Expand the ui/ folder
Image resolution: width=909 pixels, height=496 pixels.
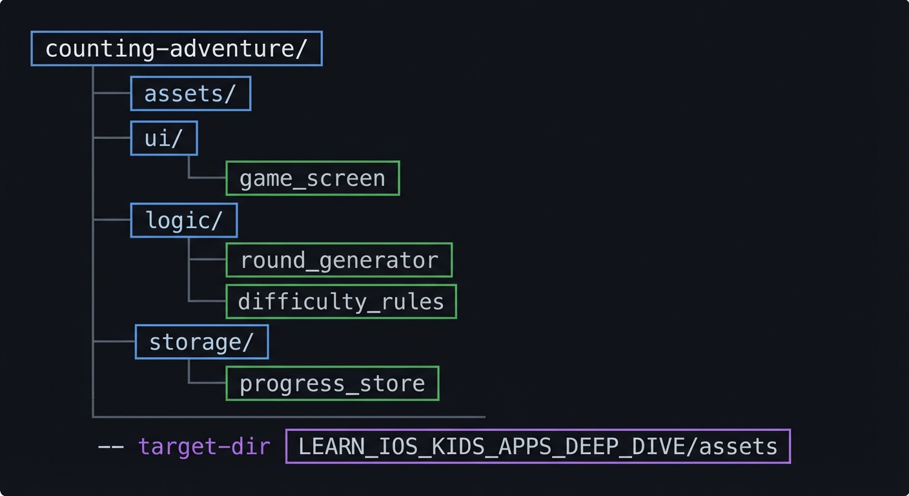click(x=164, y=138)
